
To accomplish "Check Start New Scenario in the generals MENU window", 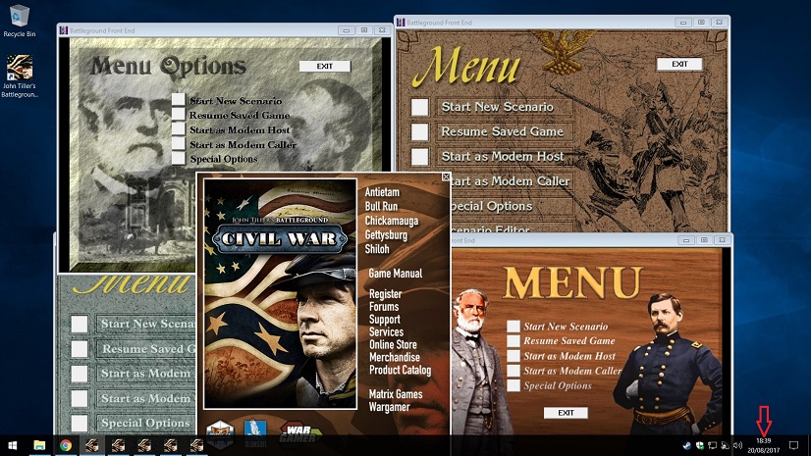I will (514, 326).
